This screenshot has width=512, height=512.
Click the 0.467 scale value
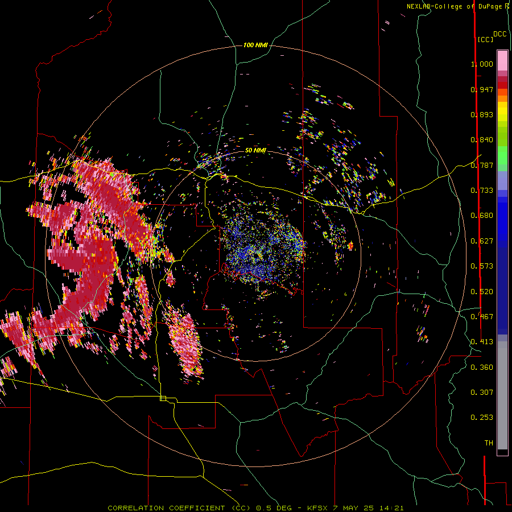[482, 317]
